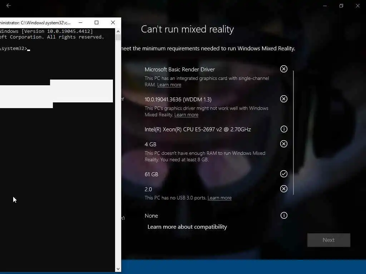Viewport: 366px width, 274px height.
Task: Click the Command Prompt scrollbar thumb
Action: pyautogui.click(x=118, y=37)
